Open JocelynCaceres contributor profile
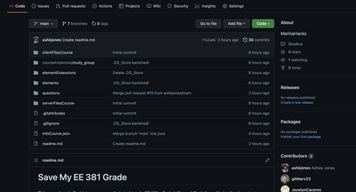This screenshot has width=356, height=192. [306, 190]
